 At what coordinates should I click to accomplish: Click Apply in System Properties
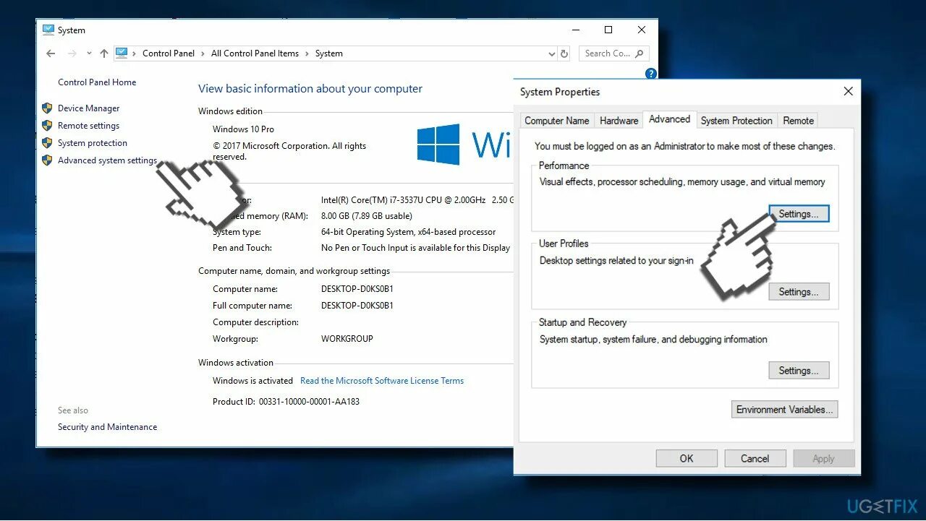click(x=823, y=458)
